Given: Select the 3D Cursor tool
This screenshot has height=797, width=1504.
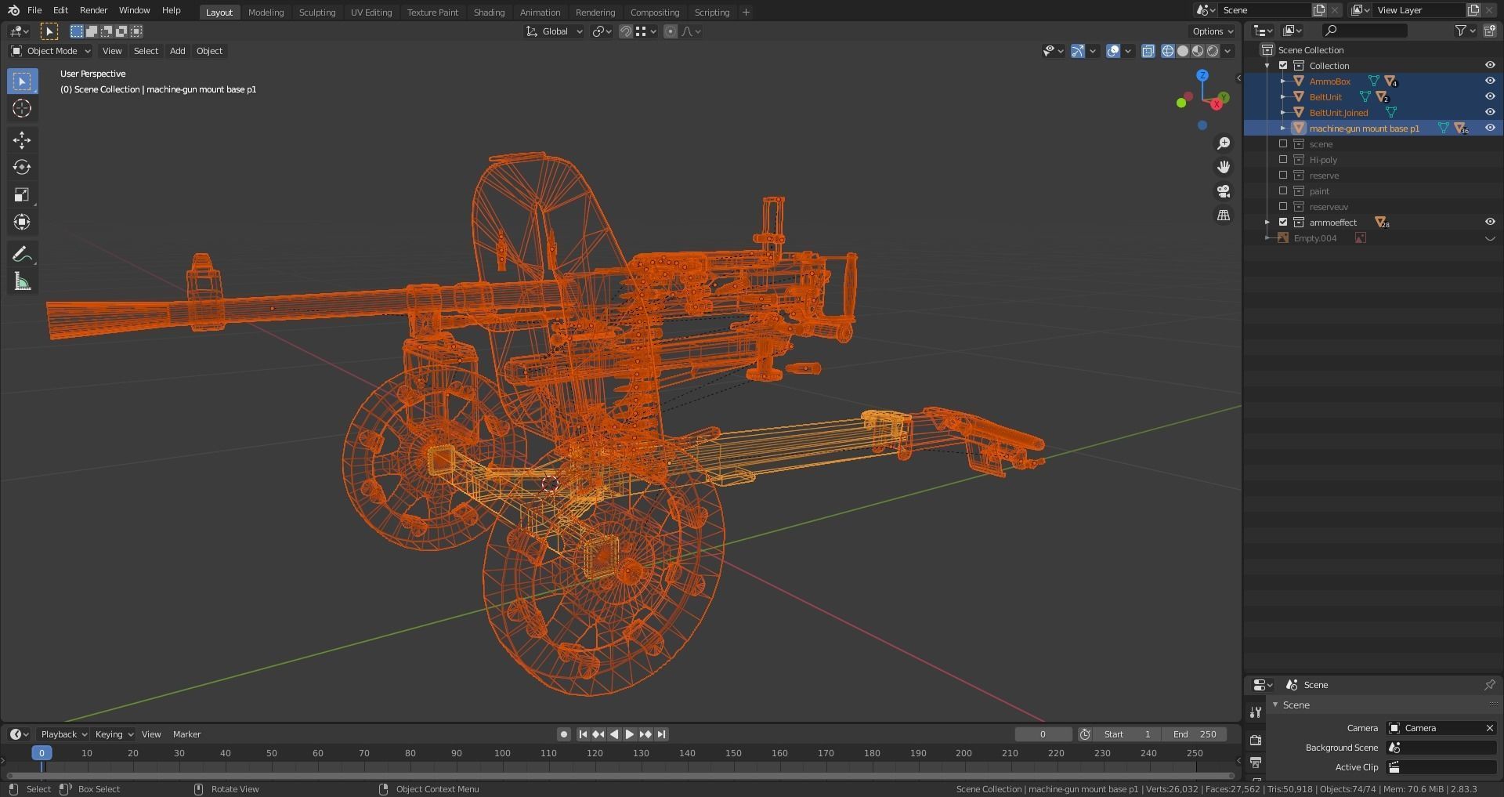Looking at the screenshot, I should (22, 108).
